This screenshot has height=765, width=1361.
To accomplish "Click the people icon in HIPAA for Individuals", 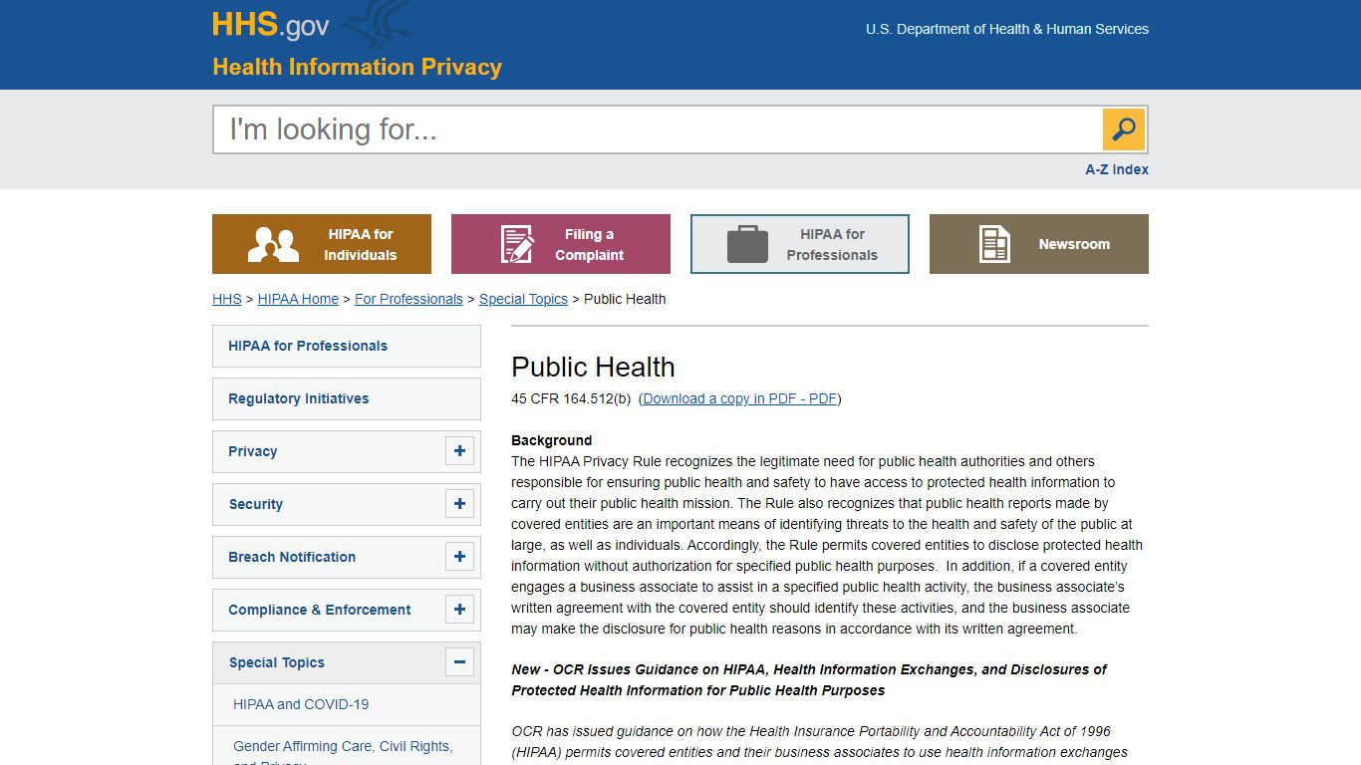I will pos(273,245).
